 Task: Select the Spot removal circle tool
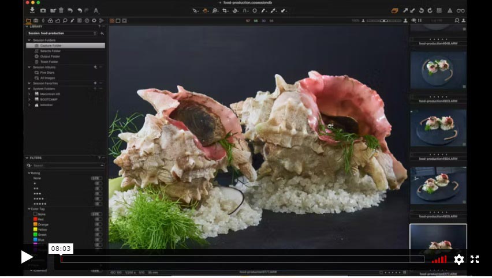tap(255, 10)
